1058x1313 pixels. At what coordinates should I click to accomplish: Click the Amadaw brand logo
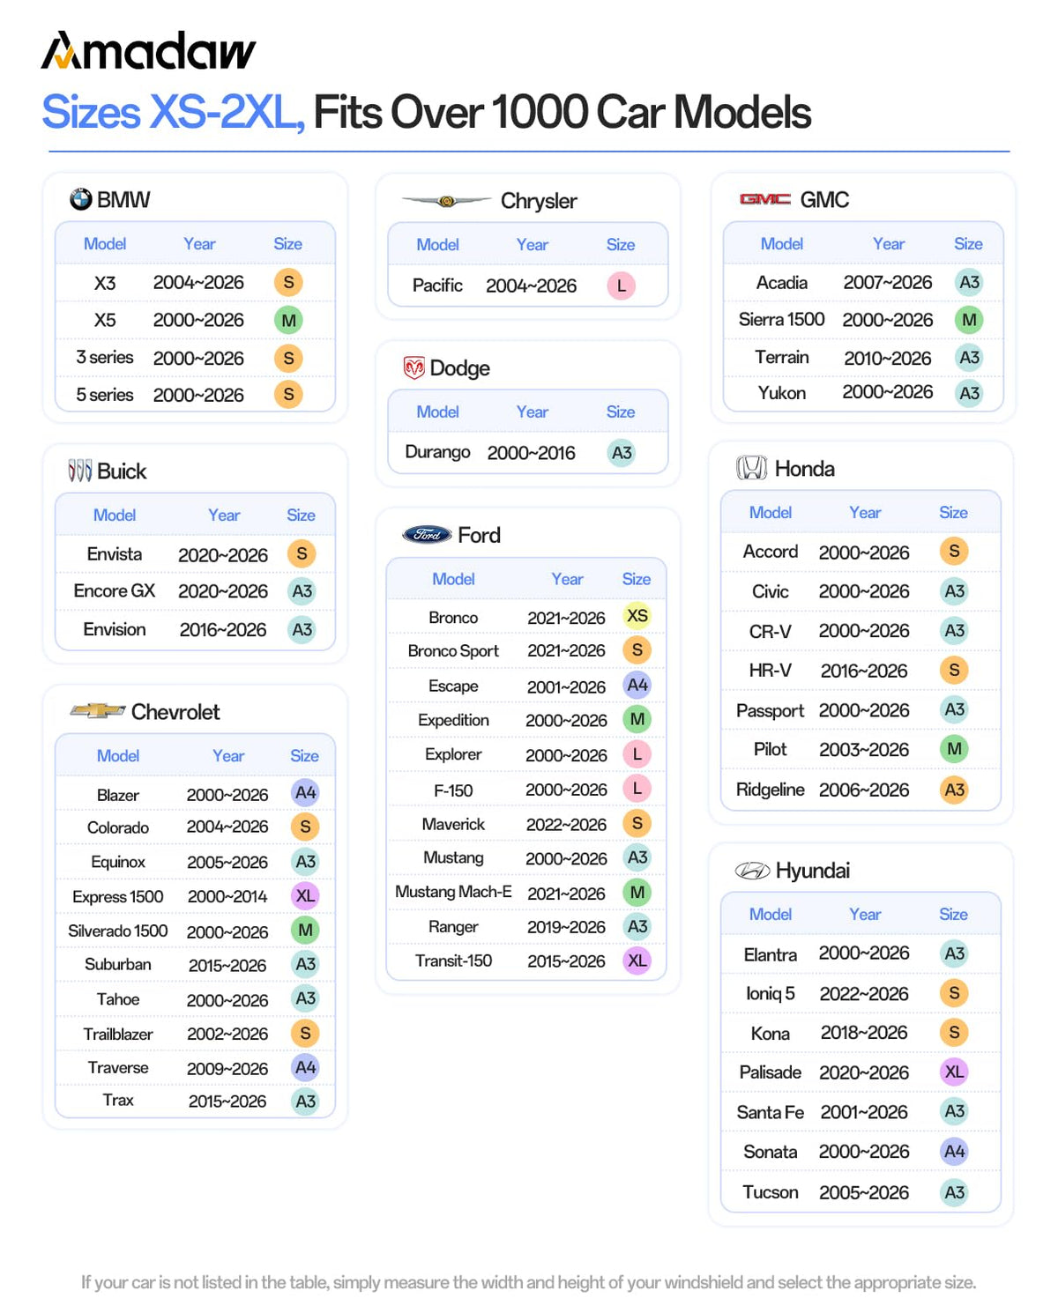pyautogui.click(x=148, y=51)
